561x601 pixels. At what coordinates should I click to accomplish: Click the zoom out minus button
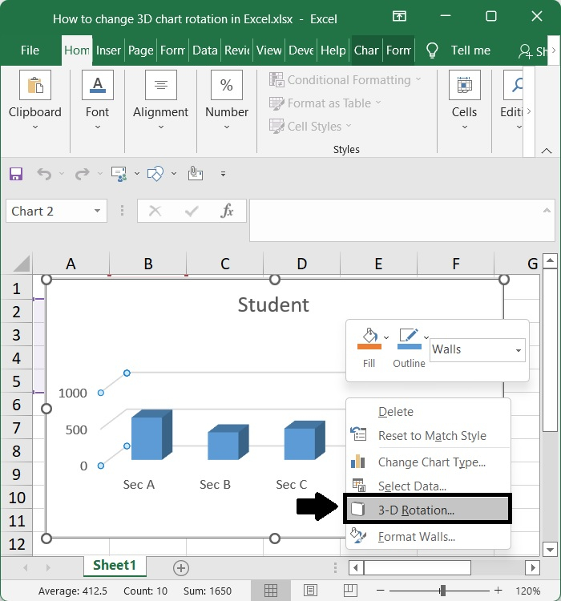tap(380, 591)
